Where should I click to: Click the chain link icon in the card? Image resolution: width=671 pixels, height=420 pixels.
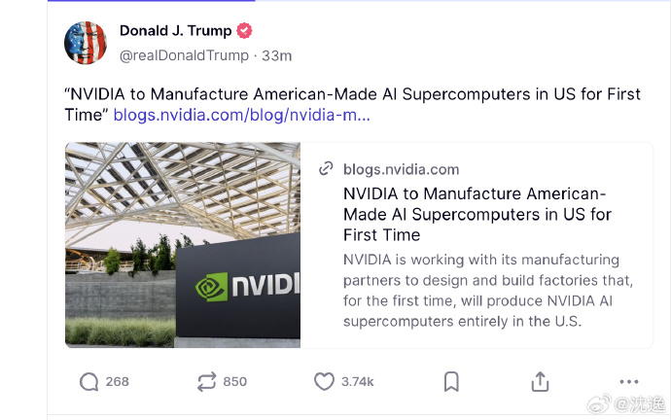327,168
